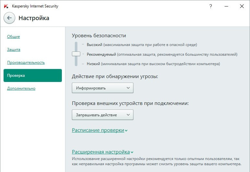
Task: Open the Защита settings section
Action: 14,50
